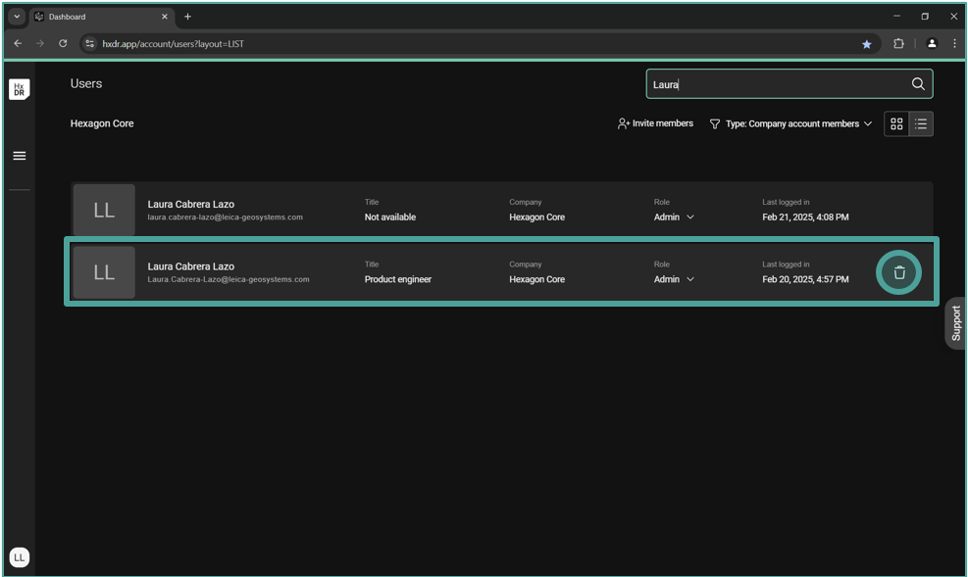The width and height of the screenshot is (968, 577).
Task: Open Admin role dropdown for Product engineer user
Action: (674, 279)
